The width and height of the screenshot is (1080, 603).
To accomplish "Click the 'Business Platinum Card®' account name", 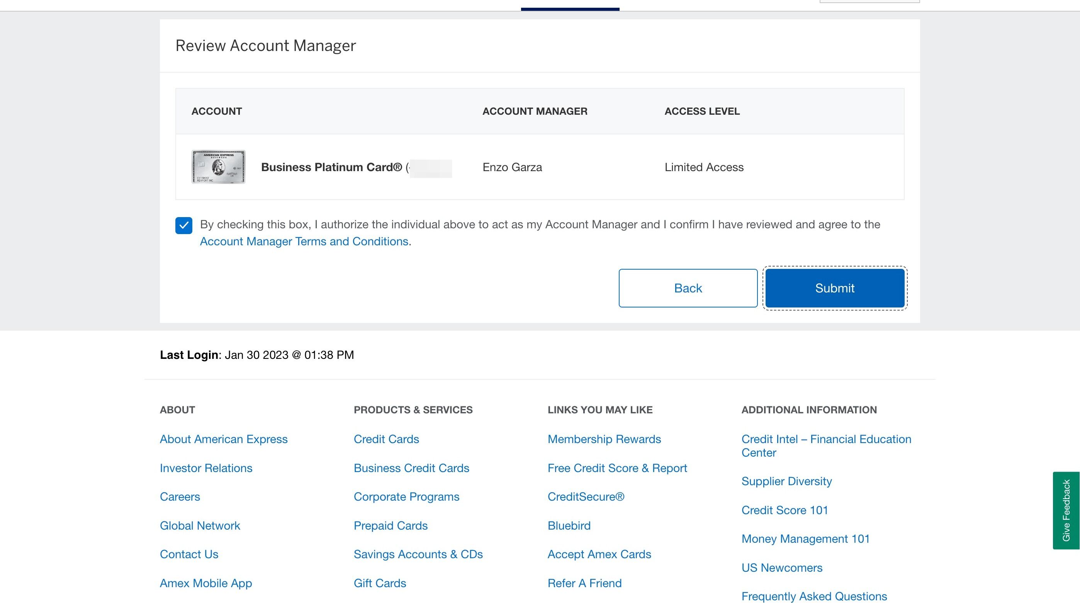I will pos(331,167).
